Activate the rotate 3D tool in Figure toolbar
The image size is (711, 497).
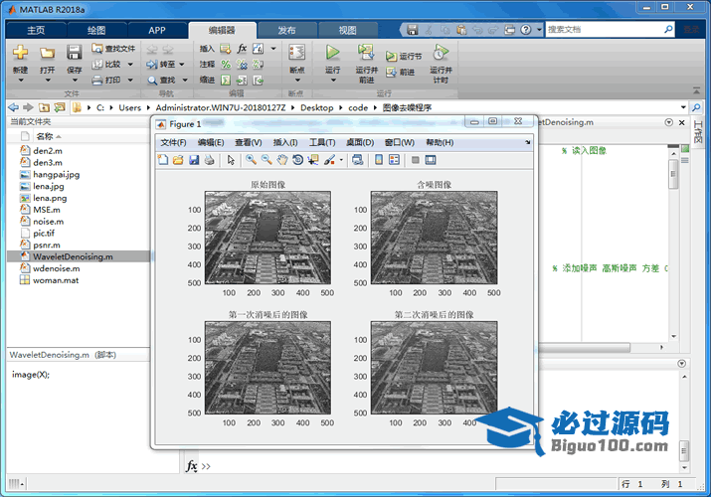coord(297,160)
